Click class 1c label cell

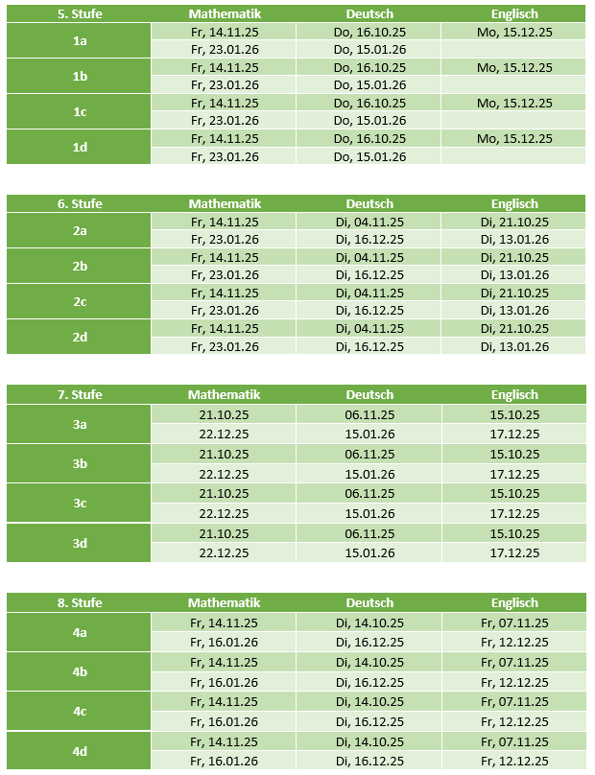[80, 112]
